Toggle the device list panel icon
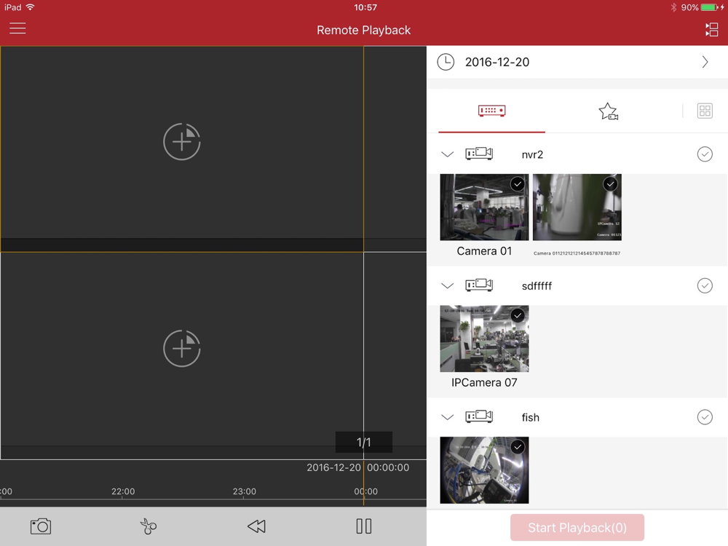Viewport: 728px width, 546px height. (711, 30)
